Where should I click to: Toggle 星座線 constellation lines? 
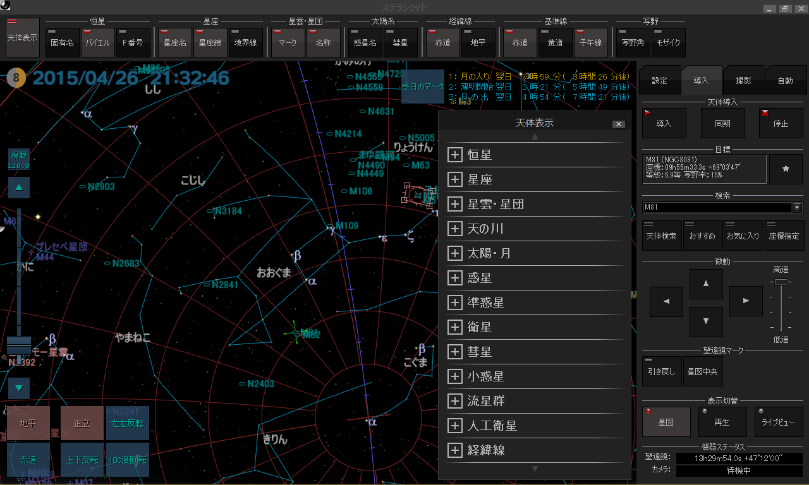click(210, 42)
